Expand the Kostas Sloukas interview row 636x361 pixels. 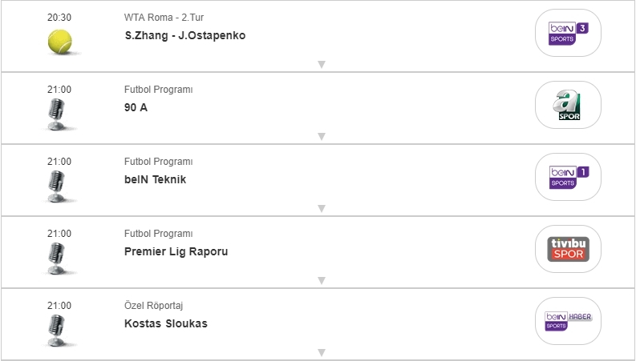321,352
